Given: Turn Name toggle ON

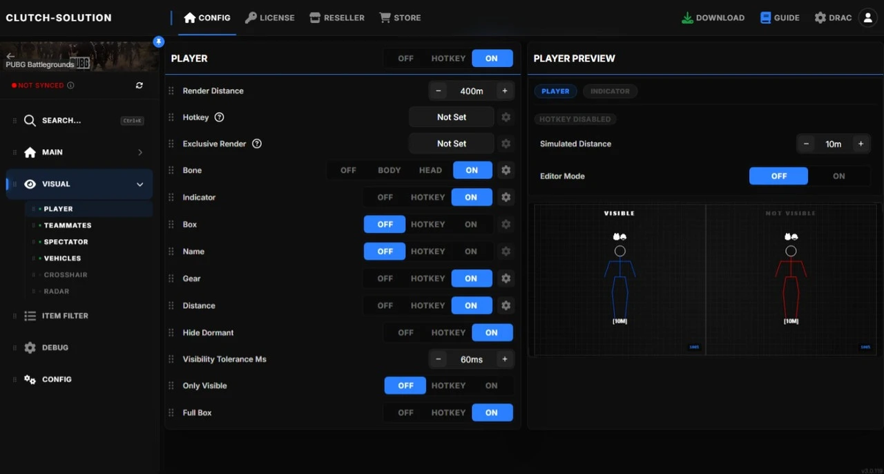Looking at the screenshot, I should (x=471, y=252).
